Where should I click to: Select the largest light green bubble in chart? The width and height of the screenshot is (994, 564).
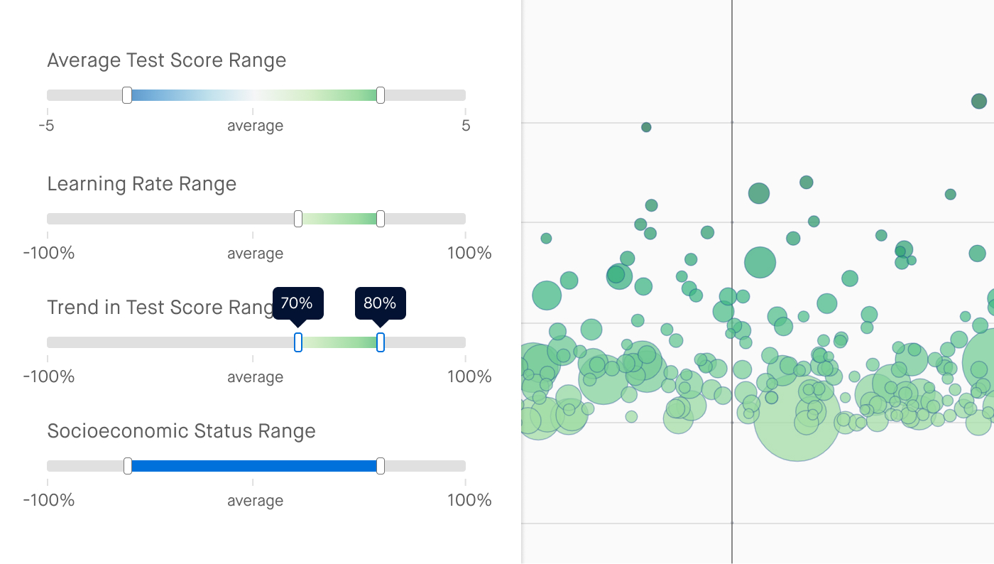[x=797, y=418]
